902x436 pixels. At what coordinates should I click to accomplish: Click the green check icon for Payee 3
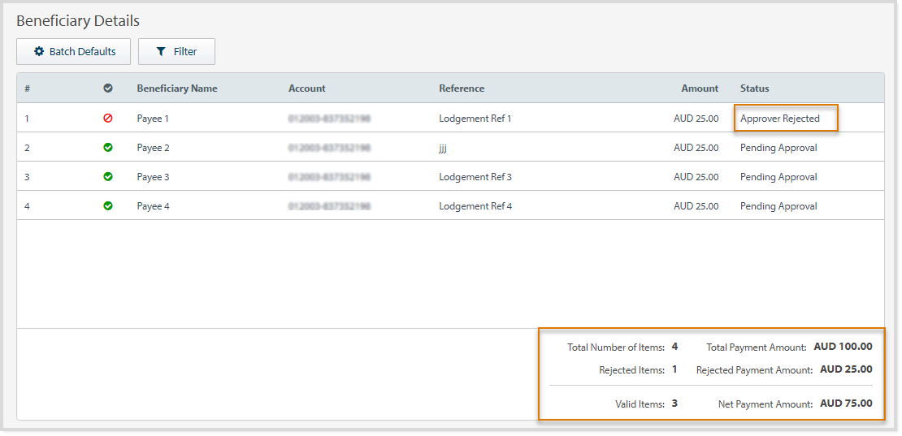point(108,177)
